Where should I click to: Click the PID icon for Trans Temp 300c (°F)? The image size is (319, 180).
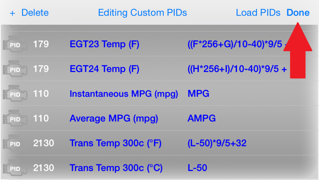click(x=15, y=144)
